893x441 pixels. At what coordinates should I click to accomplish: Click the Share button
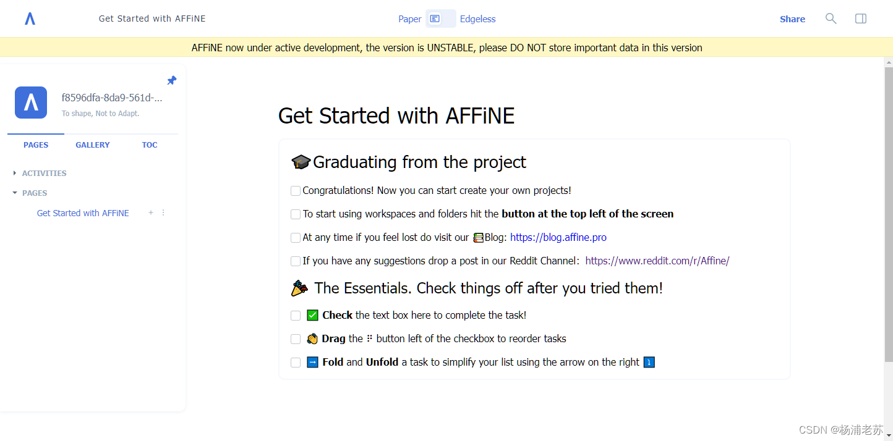[x=792, y=19]
